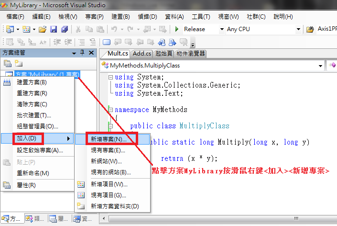Click the Comment Out selected lines icon
The image size is (337, 226).
tap(82, 42)
